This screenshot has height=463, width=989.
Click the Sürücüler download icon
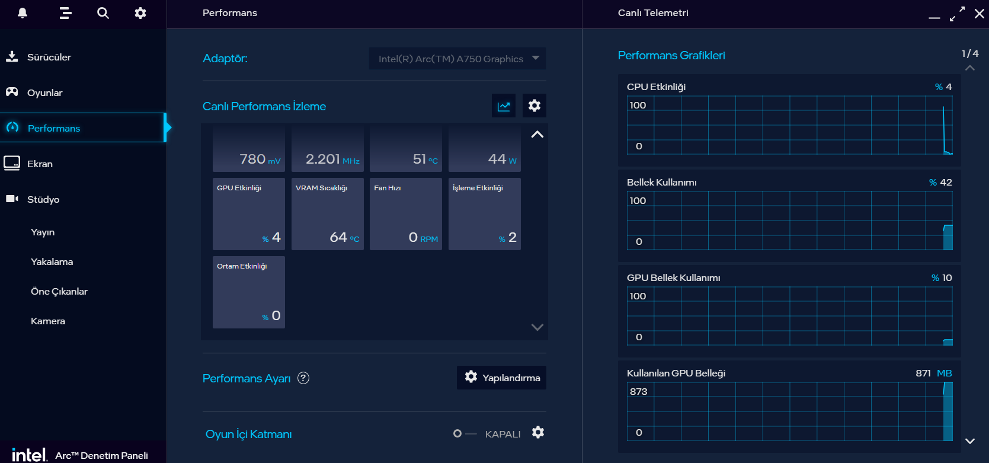tap(12, 56)
